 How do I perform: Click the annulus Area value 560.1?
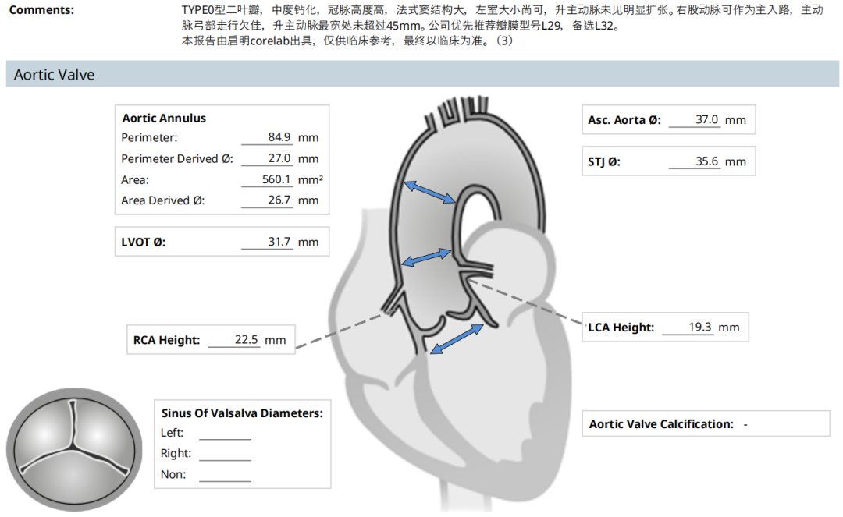click(x=277, y=179)
